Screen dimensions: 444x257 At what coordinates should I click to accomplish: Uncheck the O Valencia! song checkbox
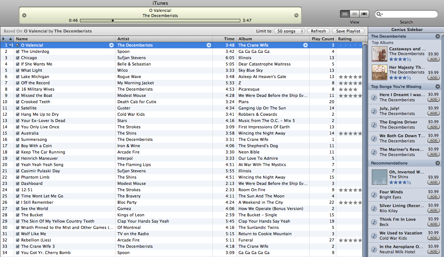point(17,45)
